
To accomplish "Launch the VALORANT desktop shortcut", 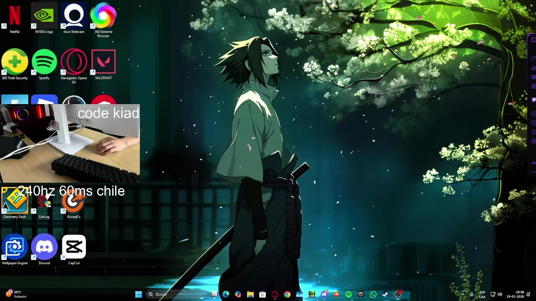I will pyautogui.click(x=103, y=64).
